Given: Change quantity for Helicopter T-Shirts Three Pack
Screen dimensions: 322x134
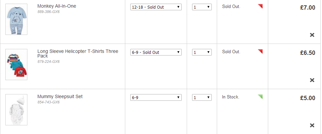Looking at the screenshot, I should click(x=202, y=52).
